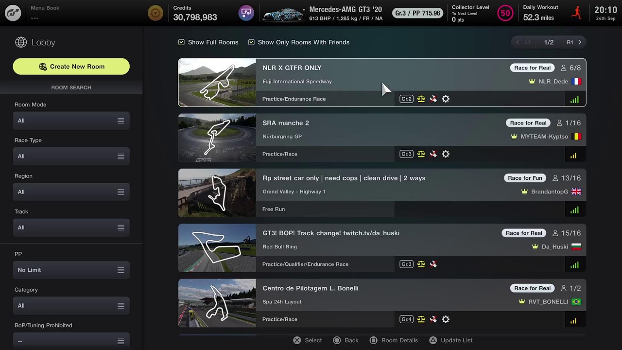The height and width of the screenshot is (350, 622).
Task: Open the PP No Limit dropdown
Action: tap(71, 270)
